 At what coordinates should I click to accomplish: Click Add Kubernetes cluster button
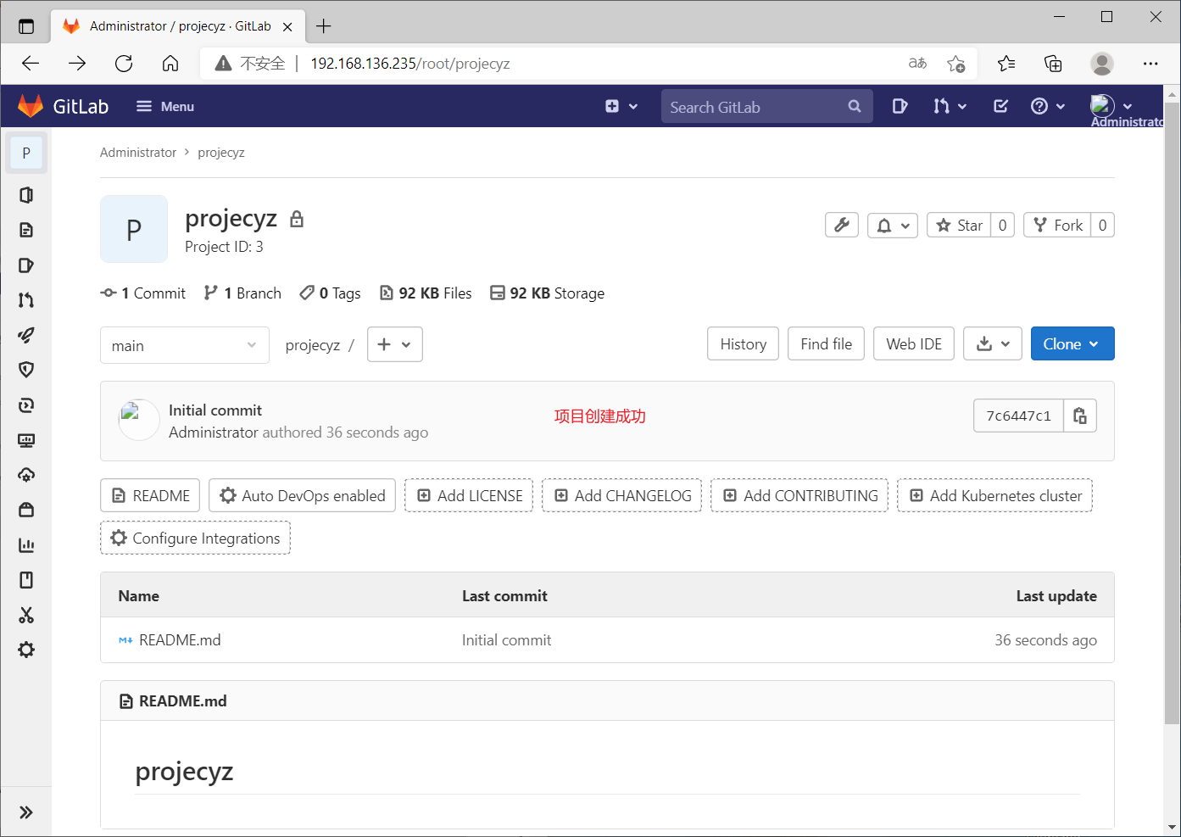click(x=994, y=495)
